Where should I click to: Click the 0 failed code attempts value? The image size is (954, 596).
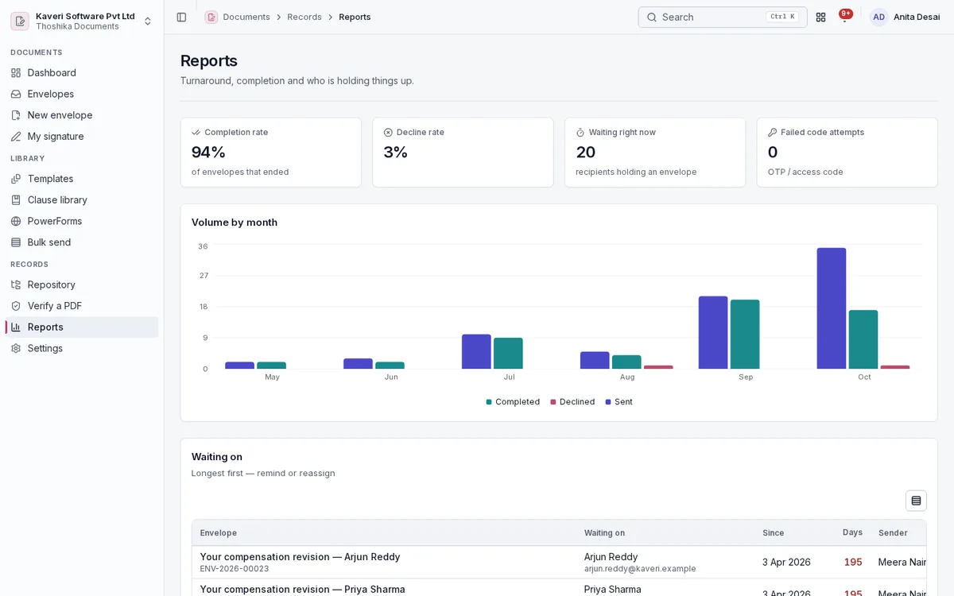click(x=773, y=152)
